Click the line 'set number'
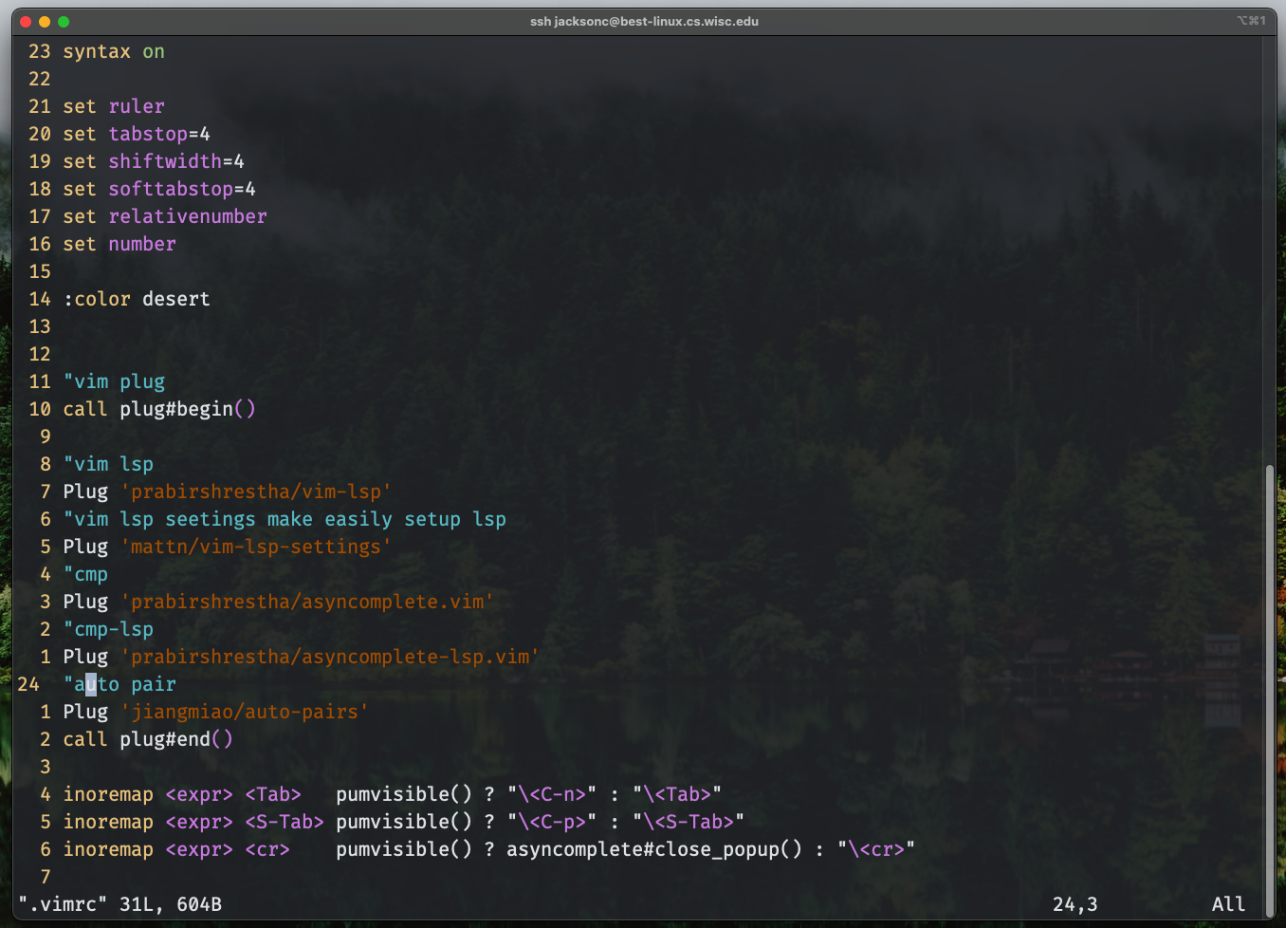 point(119,244)
